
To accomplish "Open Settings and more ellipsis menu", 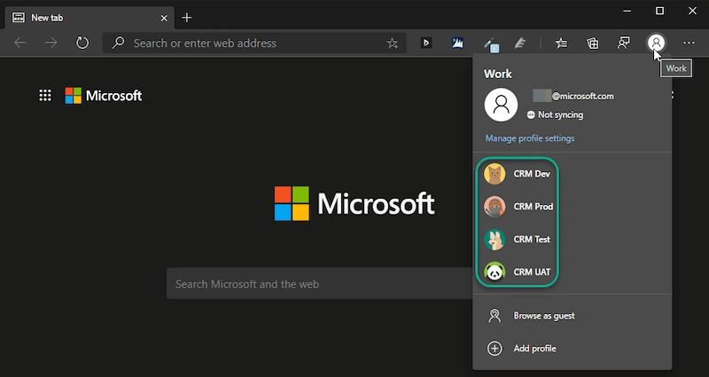I will pyautogui.click(x=689, y=43).
